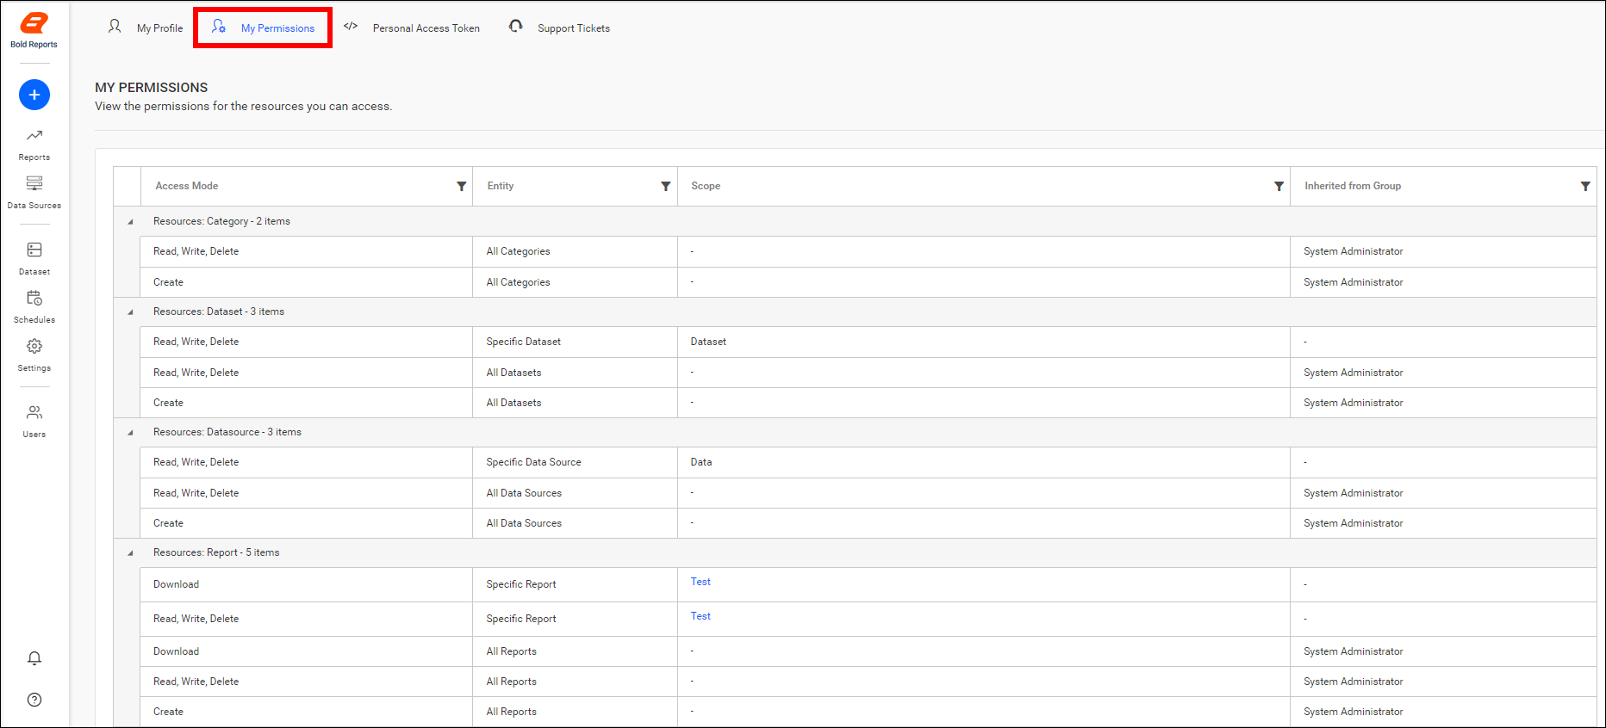
Task: Click 'All Categories' in Read, Write, Delete row
Action: (518, 251)
